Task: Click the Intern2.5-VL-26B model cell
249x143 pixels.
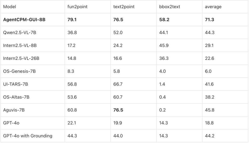Action: click(21, 58)
